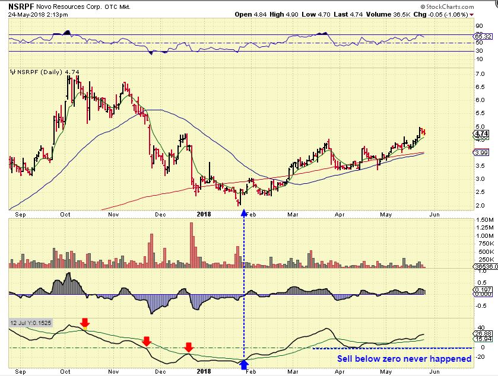Click the 250K volume axis label

pyautogui.click(x=485, y=260)
